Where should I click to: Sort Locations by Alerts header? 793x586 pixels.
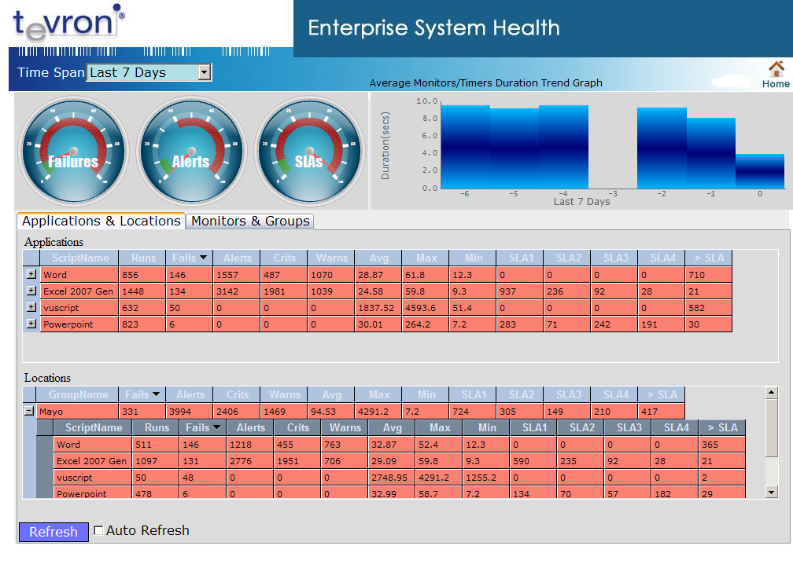pyautogui.click(x=189, y=394)
